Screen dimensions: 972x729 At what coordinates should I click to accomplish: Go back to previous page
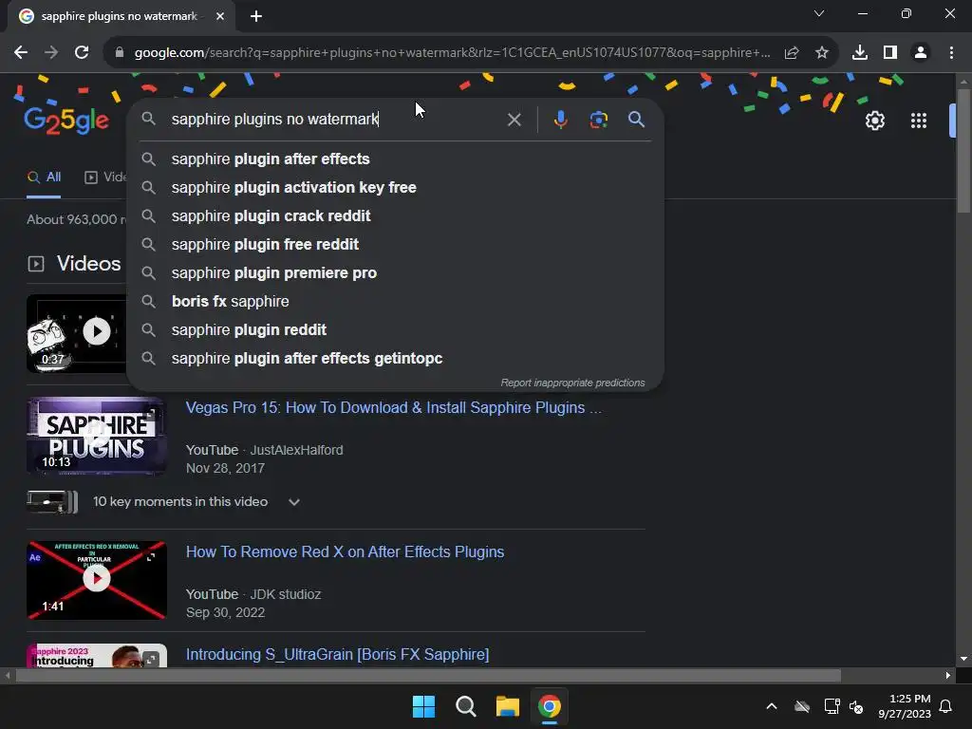(21, 53)
